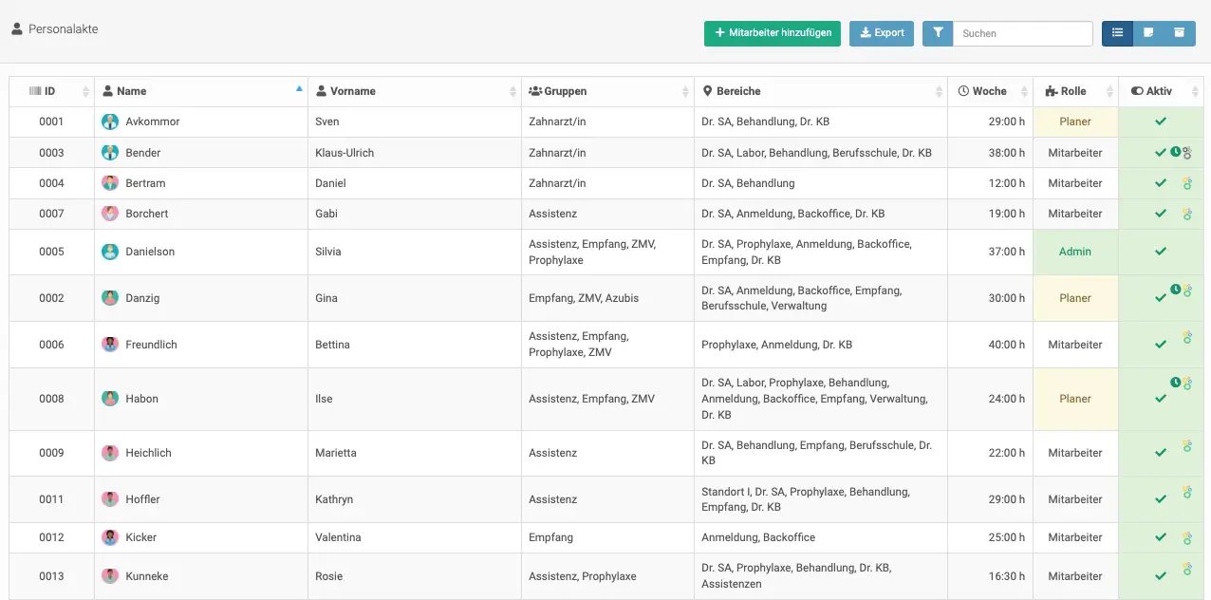Sort by the Gruppen column arrows
The height and width of the screenshot is (600, 1211).
[x=685, y=92]
